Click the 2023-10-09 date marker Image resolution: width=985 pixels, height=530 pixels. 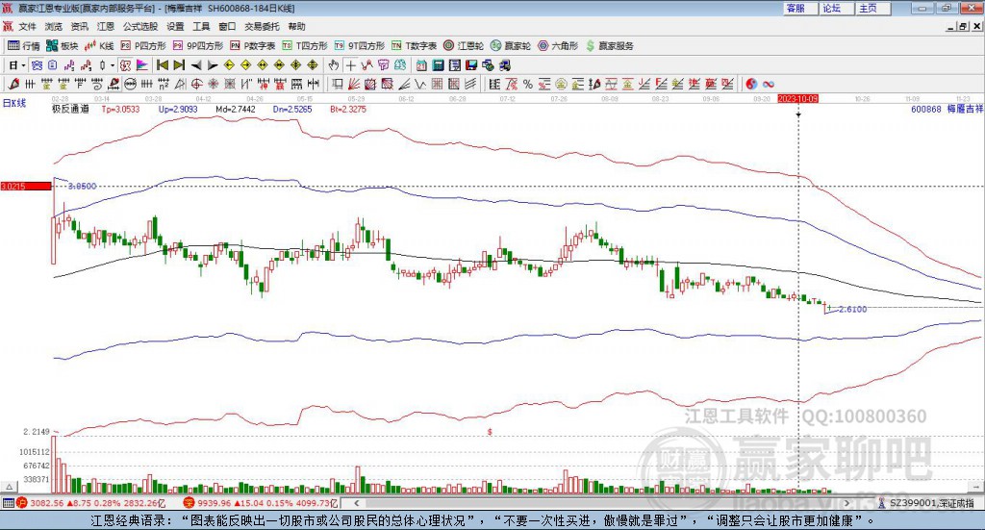tap(797, 98)
